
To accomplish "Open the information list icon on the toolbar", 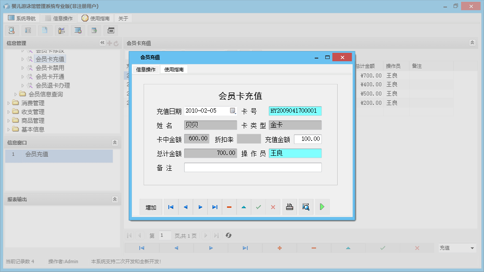I will pyautogui.click(x=28, y=30).
